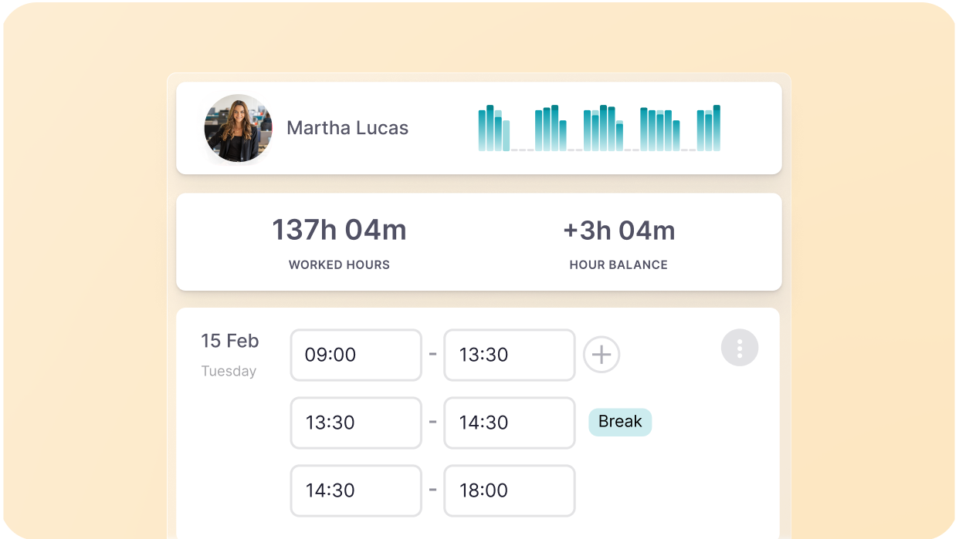Click the 14:30 break end time field
Image resolution: width=959 pixels, height=539 pixels.
pos(509,423)
